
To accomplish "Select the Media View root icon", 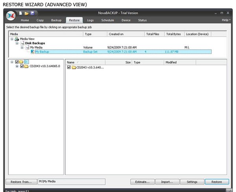I will click(x=17, y=39).
